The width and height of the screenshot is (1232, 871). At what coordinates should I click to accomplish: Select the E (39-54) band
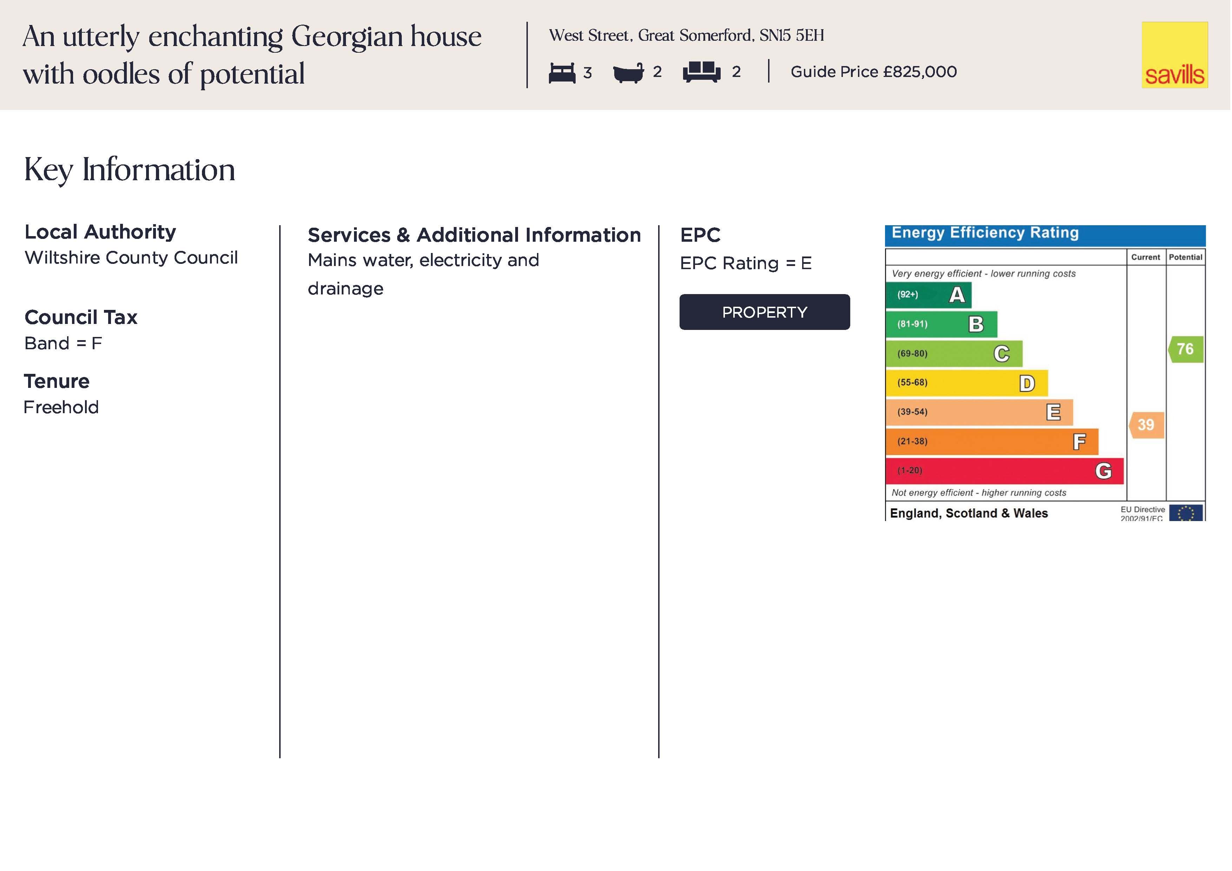pos(980,413)
